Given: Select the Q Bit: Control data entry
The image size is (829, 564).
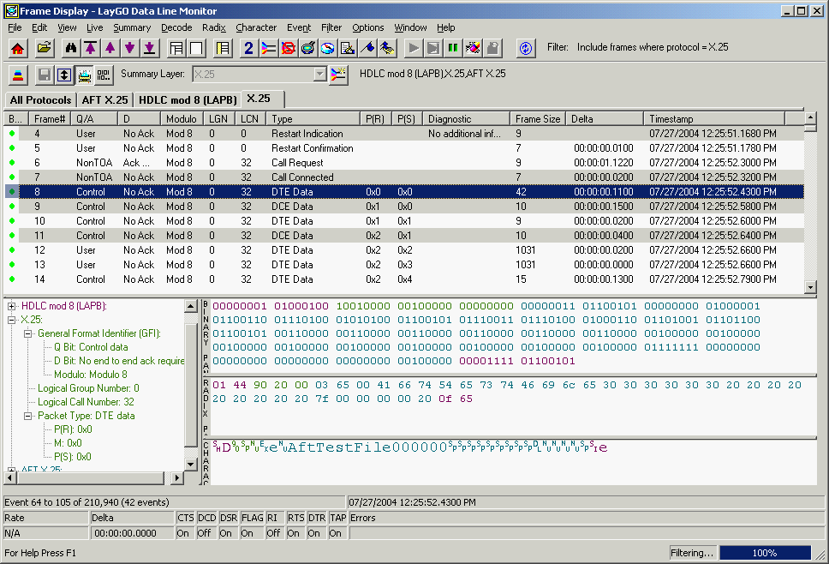Looking at the screenshot, I should point(91,347).
